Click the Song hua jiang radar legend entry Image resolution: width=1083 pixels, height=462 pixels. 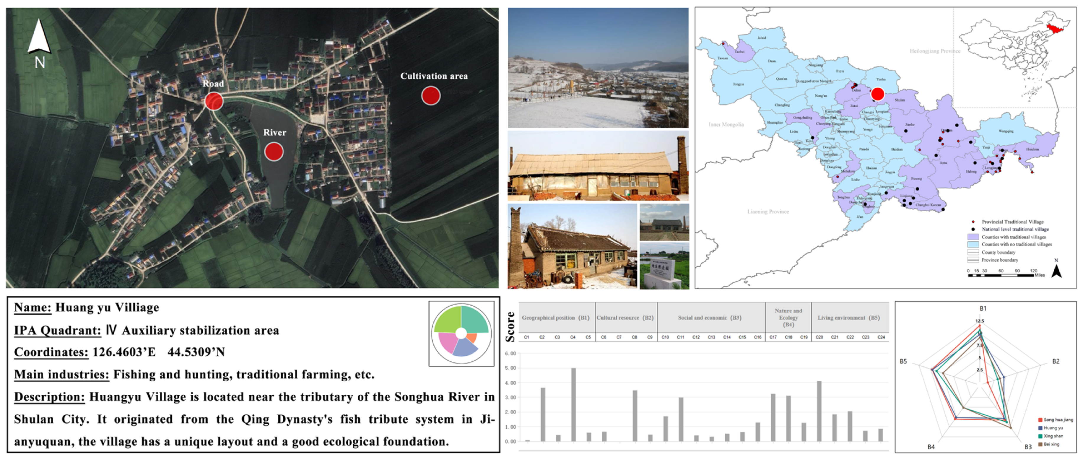click(x=1055, y=419)
